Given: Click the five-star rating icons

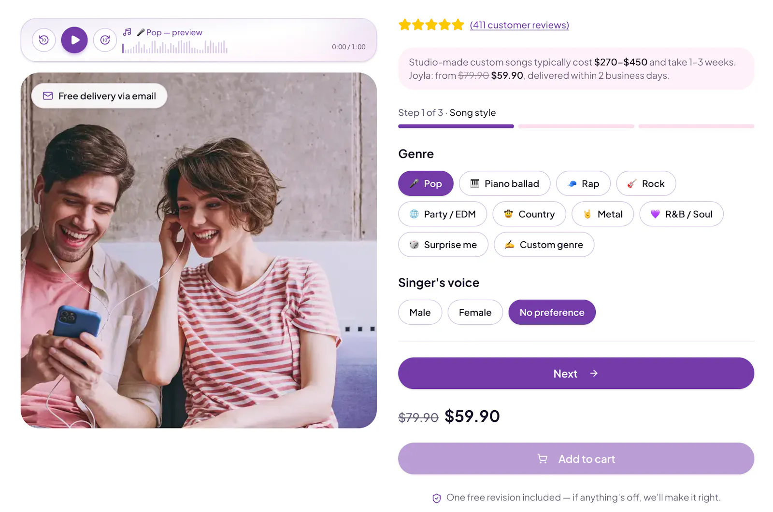Looking at the screenshot, I should 431,25.
